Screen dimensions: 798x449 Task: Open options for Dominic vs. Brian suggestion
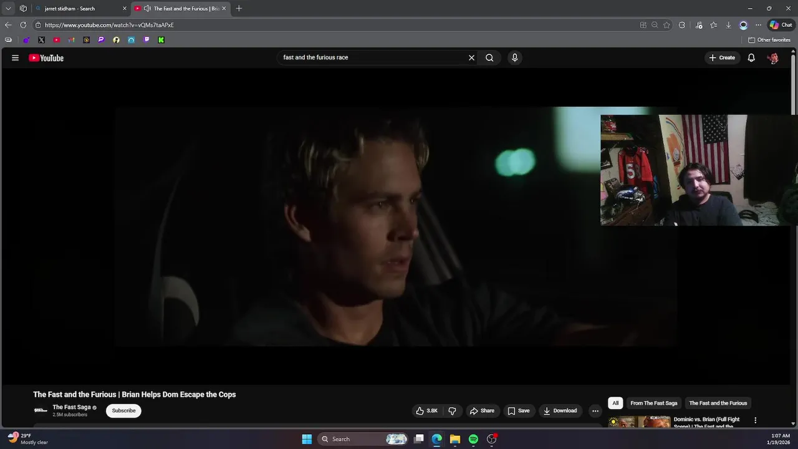point(756,420)
